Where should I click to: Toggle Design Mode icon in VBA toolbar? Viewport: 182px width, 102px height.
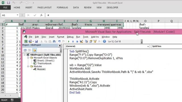point(81,41)
